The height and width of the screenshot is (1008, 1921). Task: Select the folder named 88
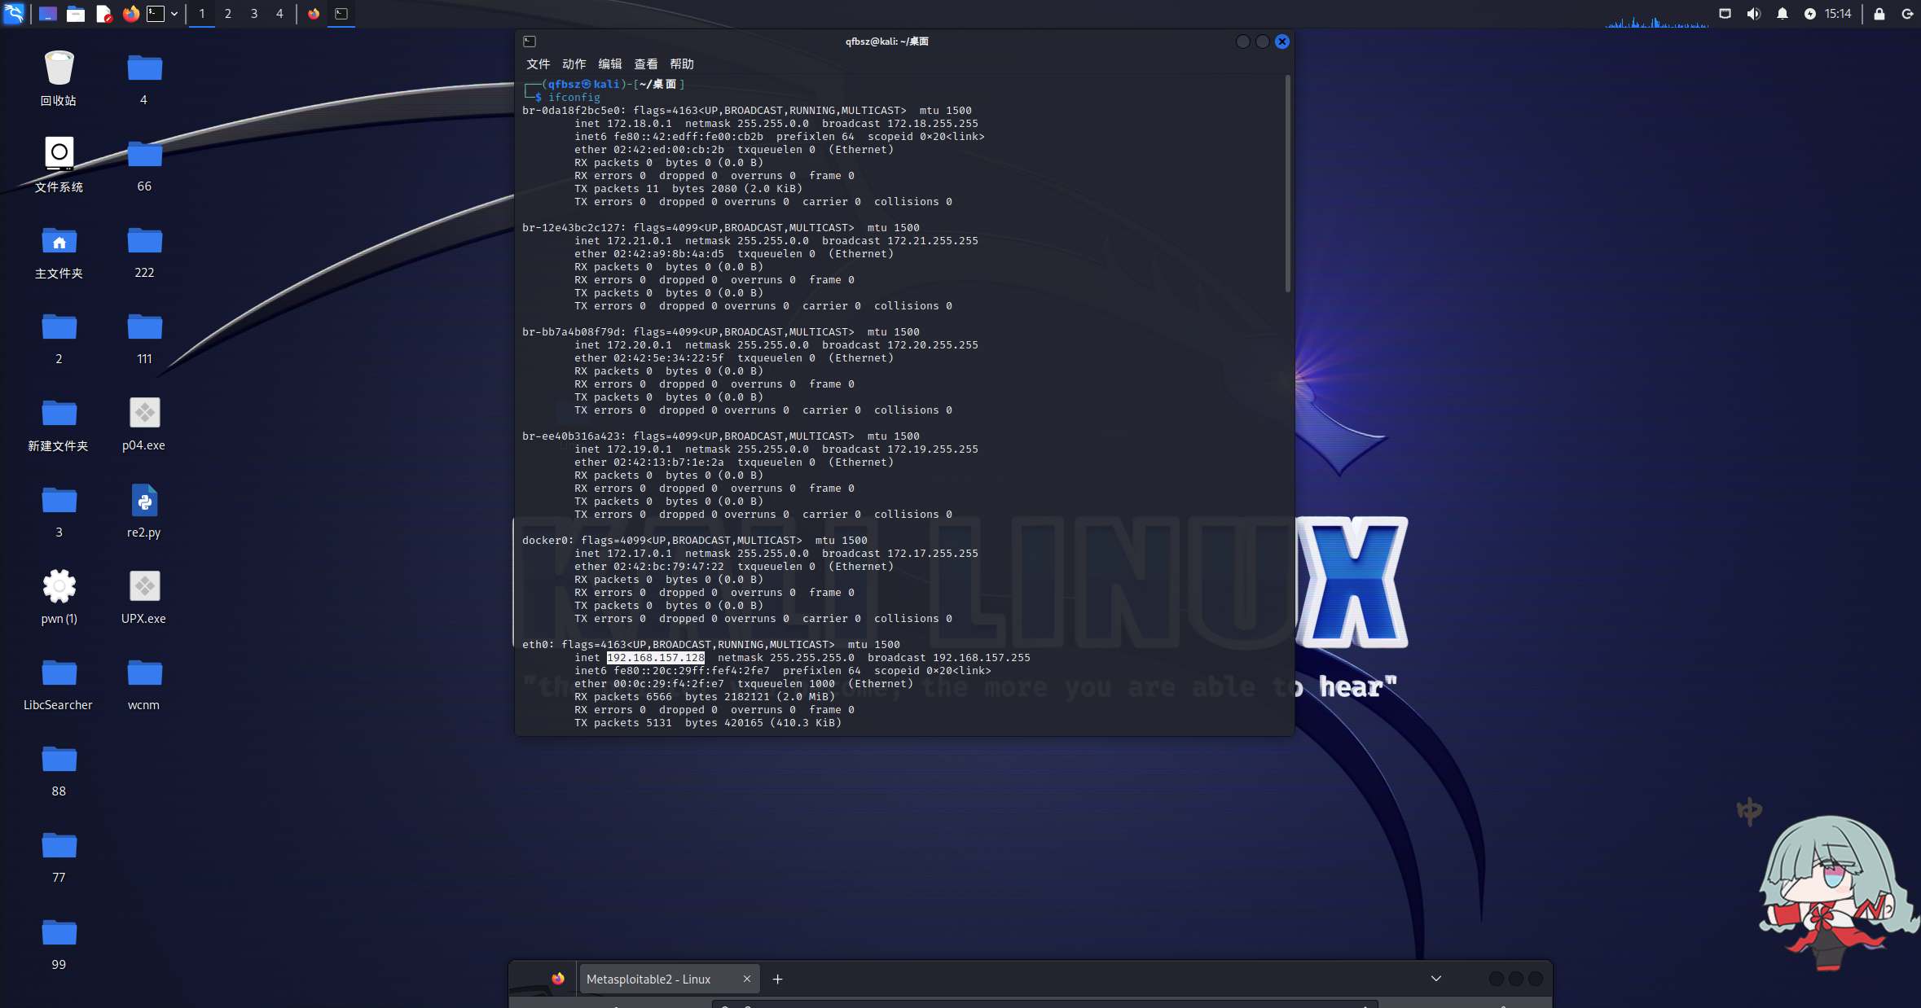(59, 770)
